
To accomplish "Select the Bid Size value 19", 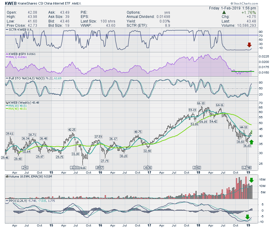I will [67, 26].
